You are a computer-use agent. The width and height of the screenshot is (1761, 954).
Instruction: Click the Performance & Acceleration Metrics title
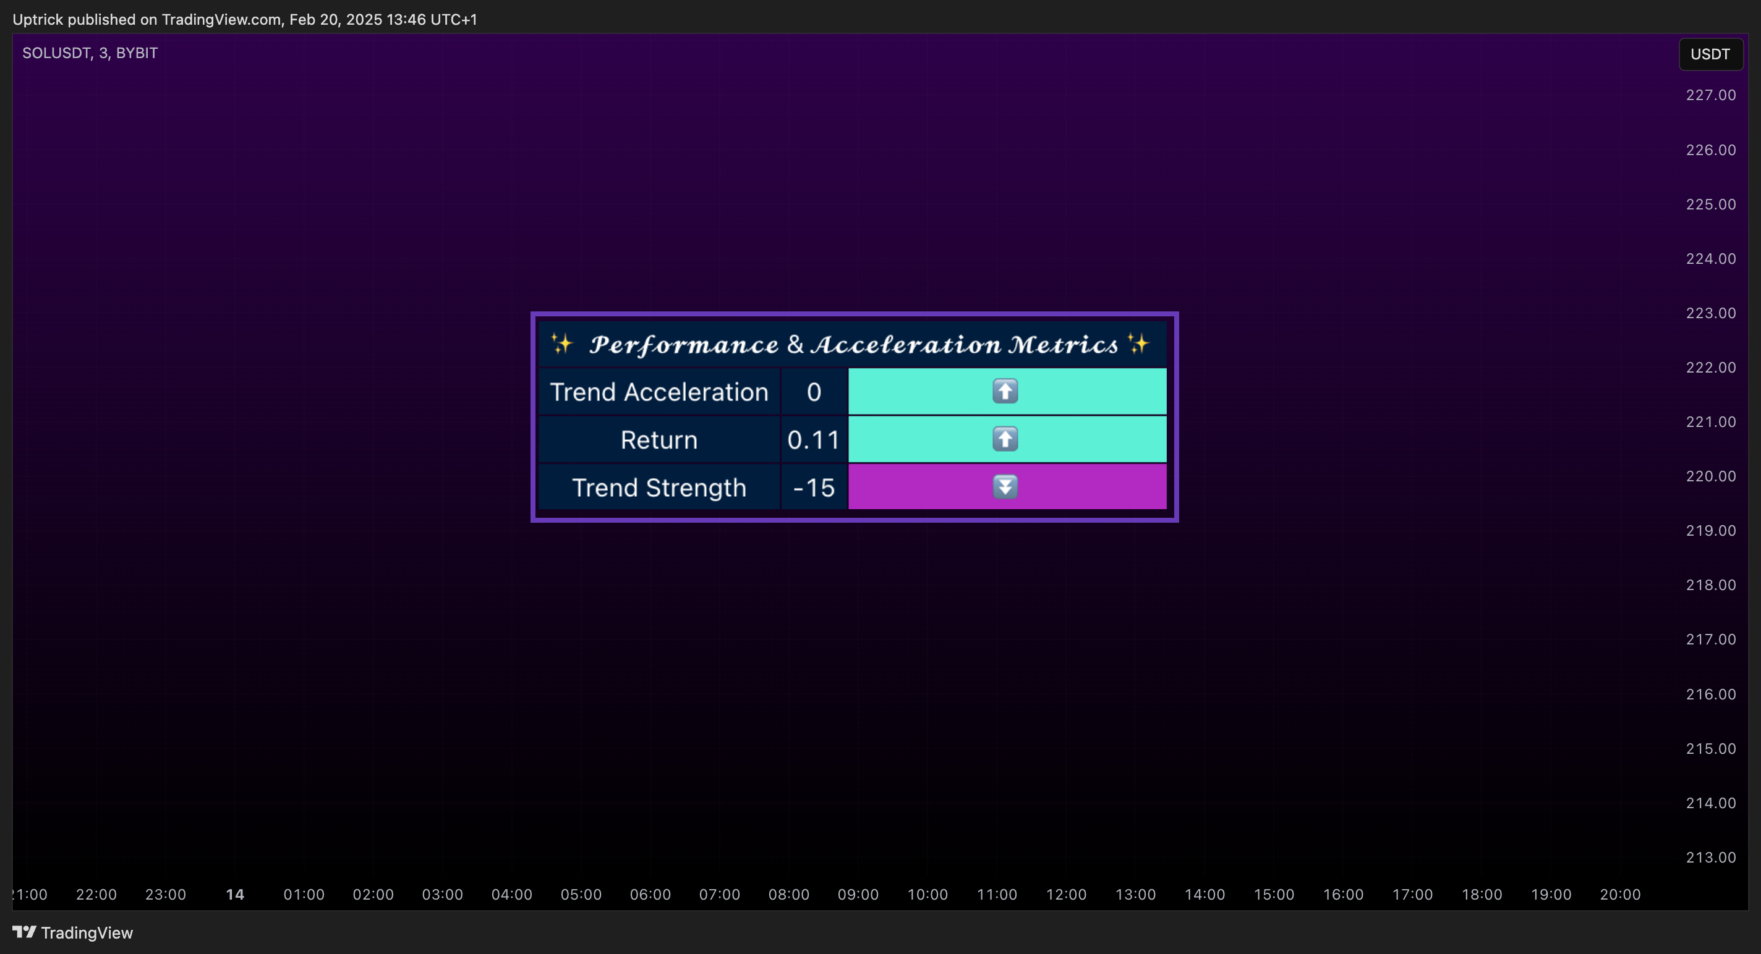(x=854, y=344)
